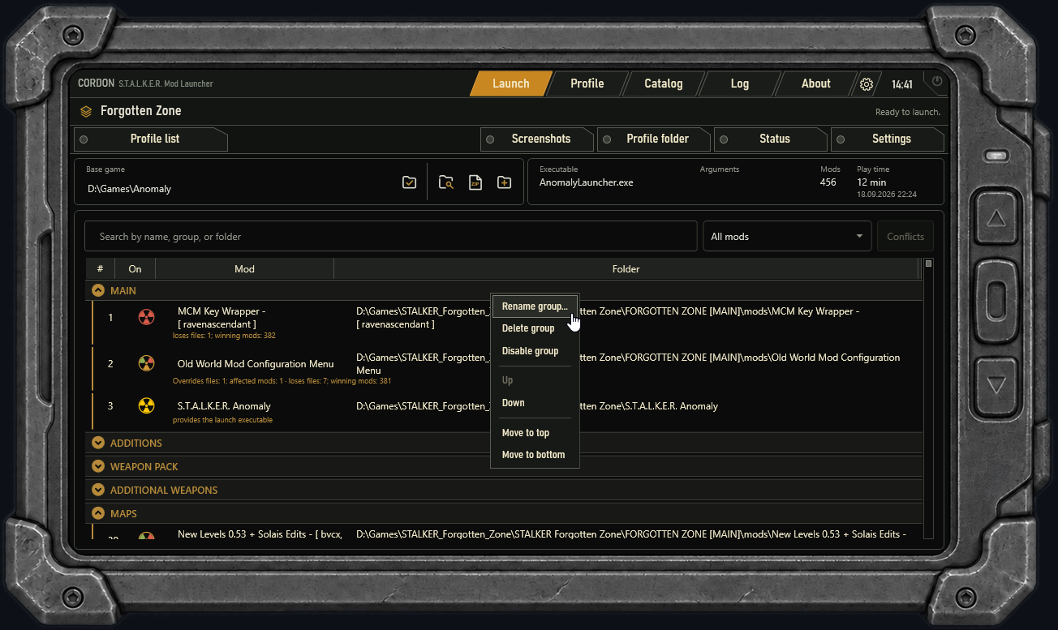Choose Move to bottom in the context menu
The height and width of the screenshot is (630, 1058).
coord(535,455)
